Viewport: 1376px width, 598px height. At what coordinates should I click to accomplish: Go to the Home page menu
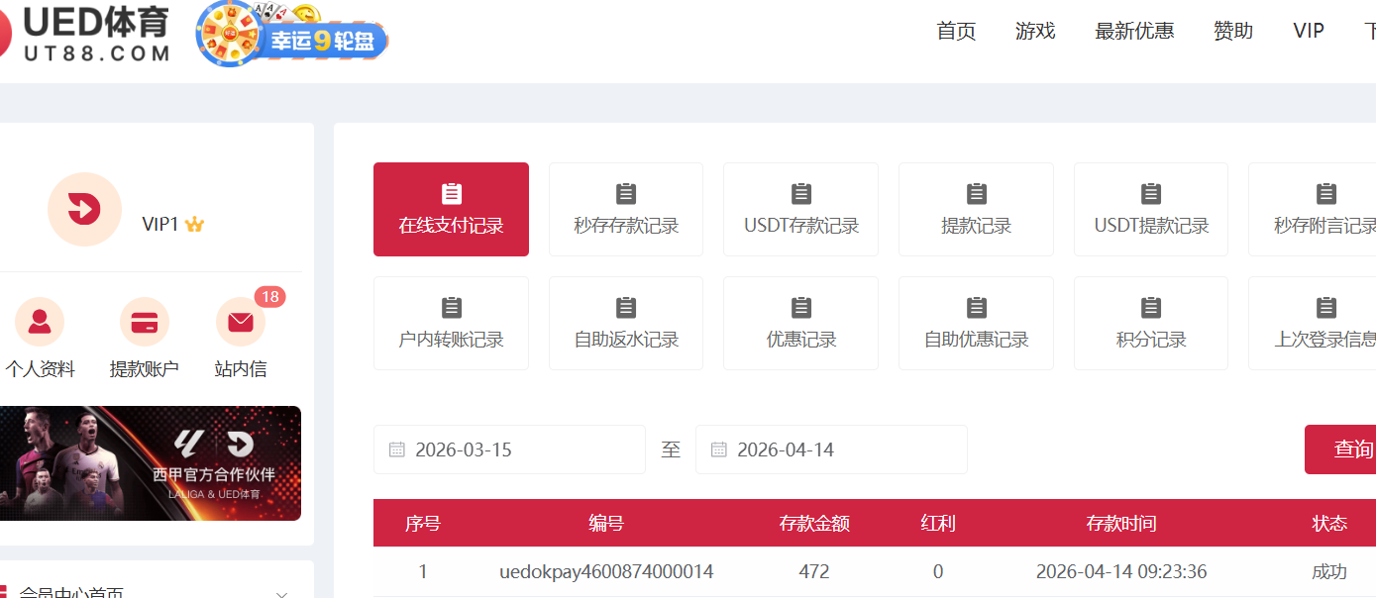pyautogui.click(x=956, y=31)
